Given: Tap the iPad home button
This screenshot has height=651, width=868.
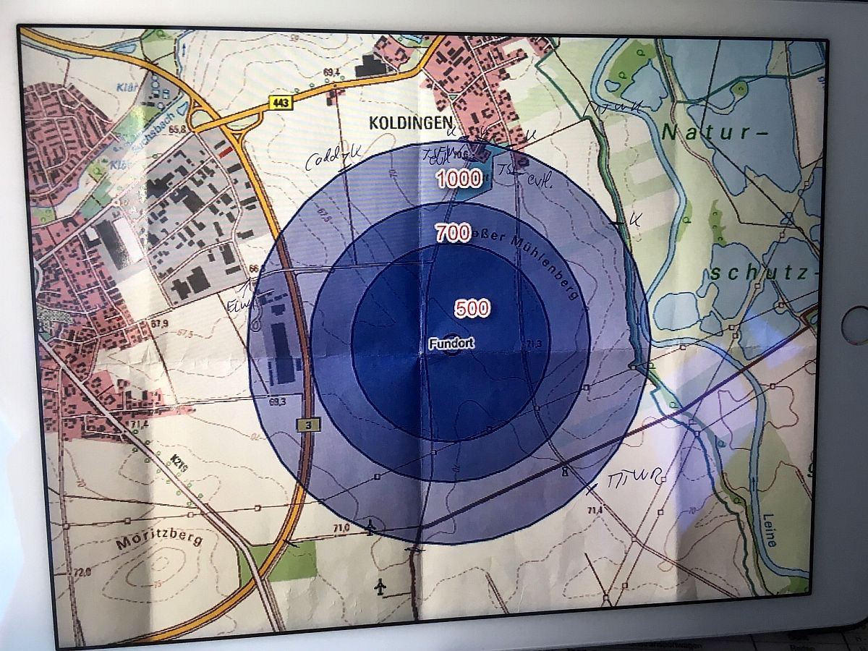Looking at the screenshot, I should tap(855, 325).
